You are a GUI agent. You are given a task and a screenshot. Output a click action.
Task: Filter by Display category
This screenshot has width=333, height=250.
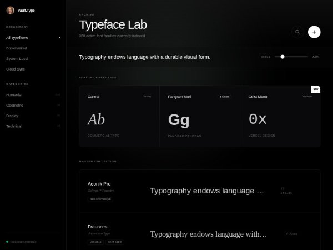point(33,116)
